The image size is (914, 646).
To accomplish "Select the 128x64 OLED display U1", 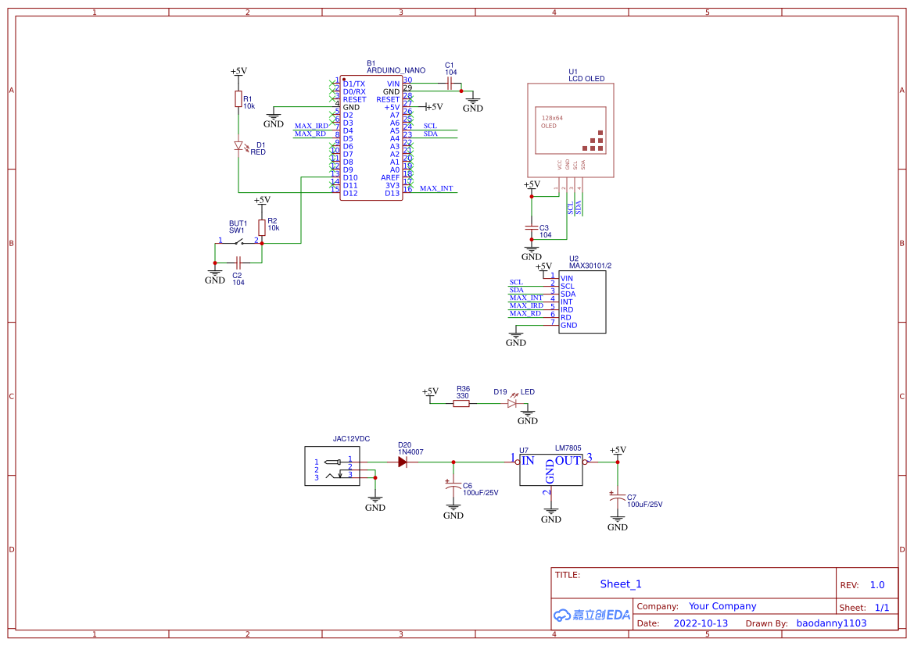I will coord(570,129).
